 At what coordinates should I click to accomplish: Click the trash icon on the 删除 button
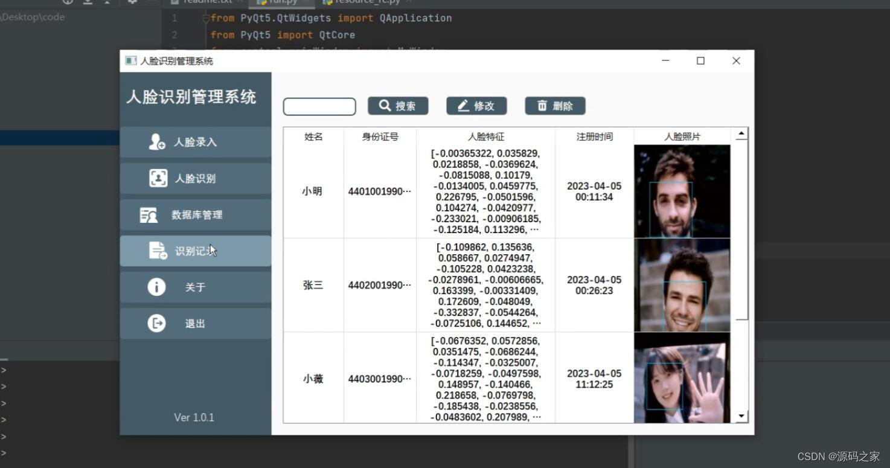point(542,105)
